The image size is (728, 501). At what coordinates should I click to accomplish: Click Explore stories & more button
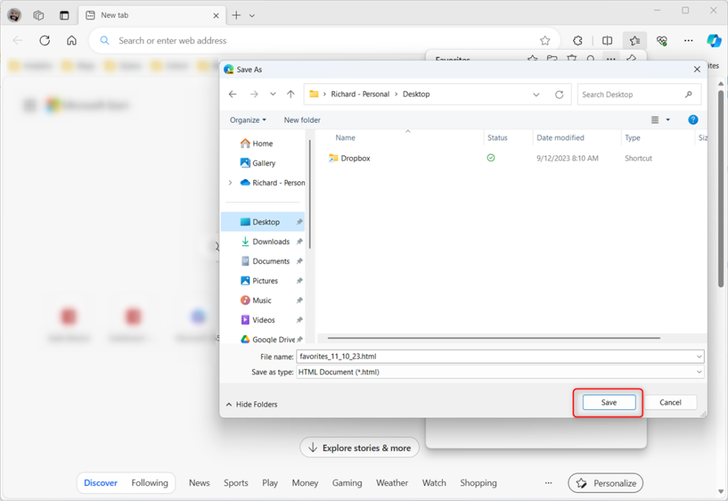[359, 448]
